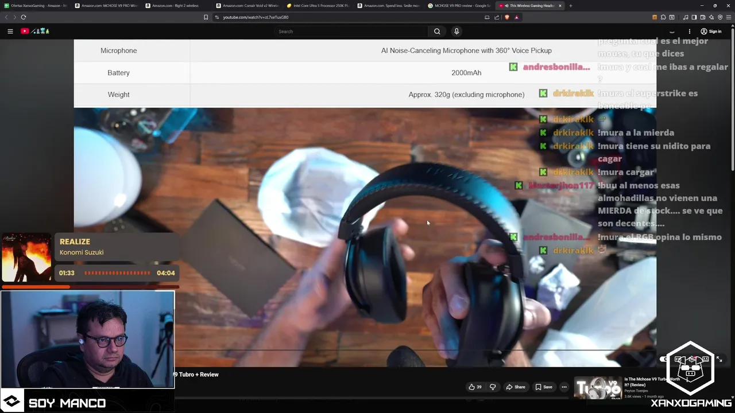
Task: Click the REALIZE album art thumbnail
Action: click(x=26, y=258)
